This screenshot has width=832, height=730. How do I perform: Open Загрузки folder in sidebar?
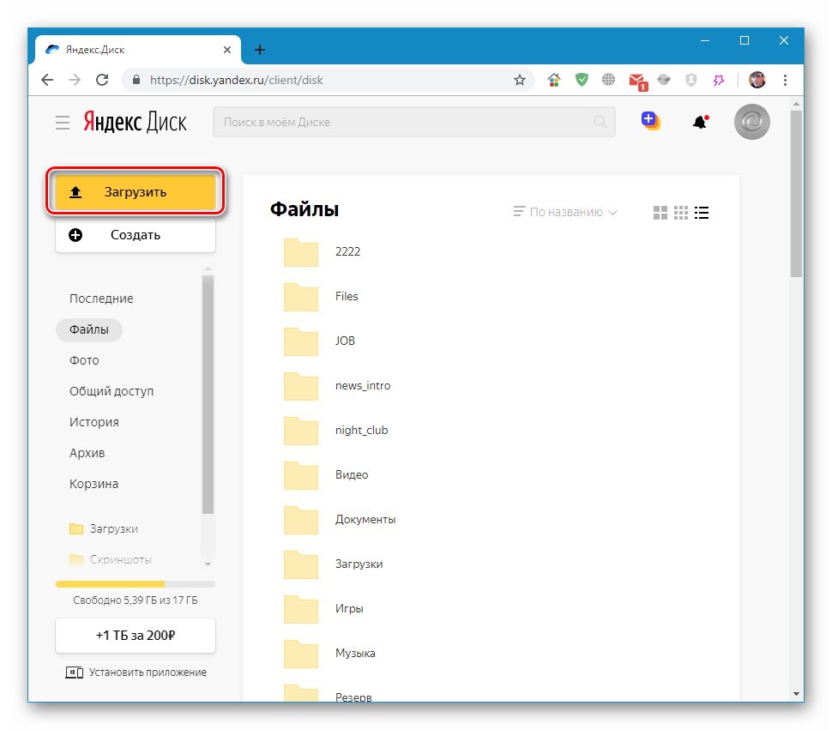pyautogui.click(x=104, y=529)
